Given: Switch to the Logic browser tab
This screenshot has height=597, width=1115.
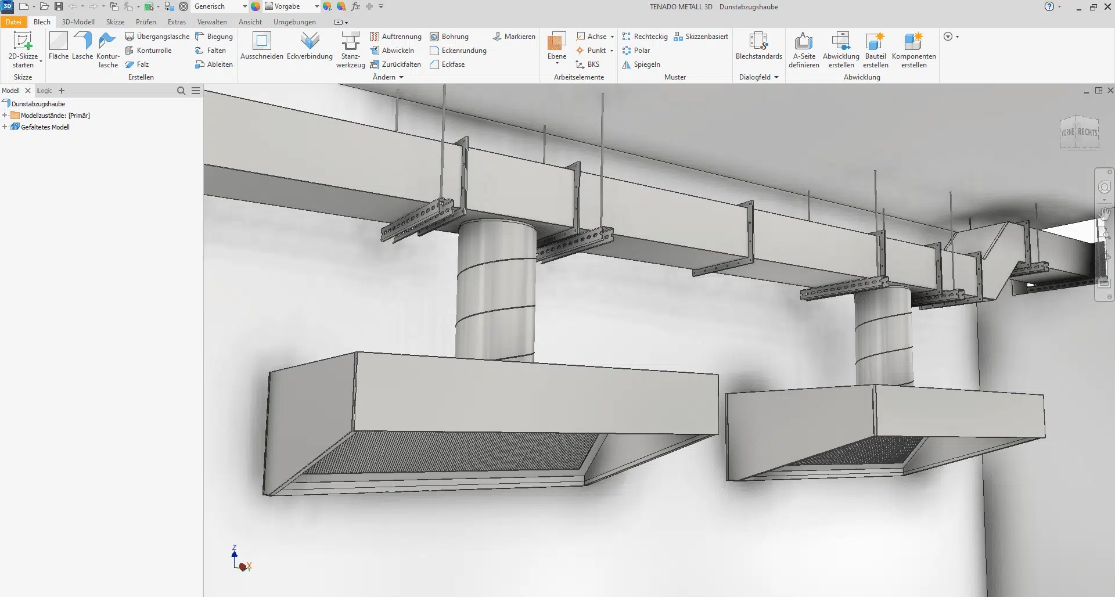Looking at the screenshot, I should 44,91.
